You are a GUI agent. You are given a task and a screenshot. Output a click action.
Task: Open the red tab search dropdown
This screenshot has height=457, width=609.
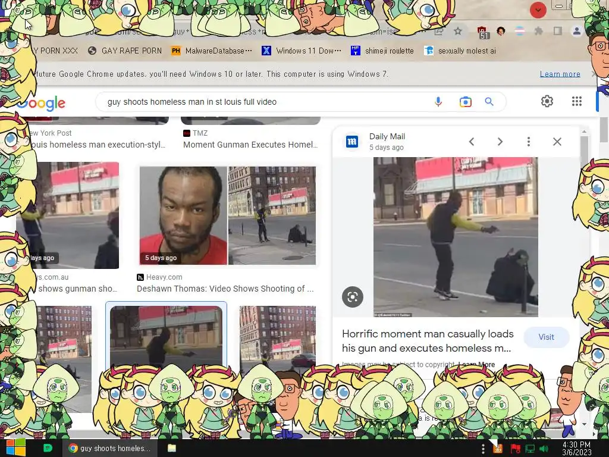coord(538,10)
